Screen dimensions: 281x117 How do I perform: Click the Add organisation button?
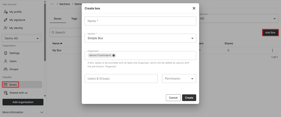click(x=23, y=102)
